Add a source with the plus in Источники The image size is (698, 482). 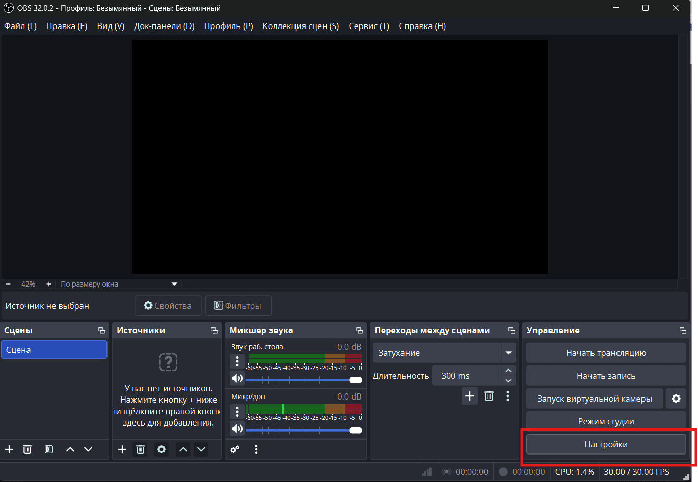pos(122,449)
